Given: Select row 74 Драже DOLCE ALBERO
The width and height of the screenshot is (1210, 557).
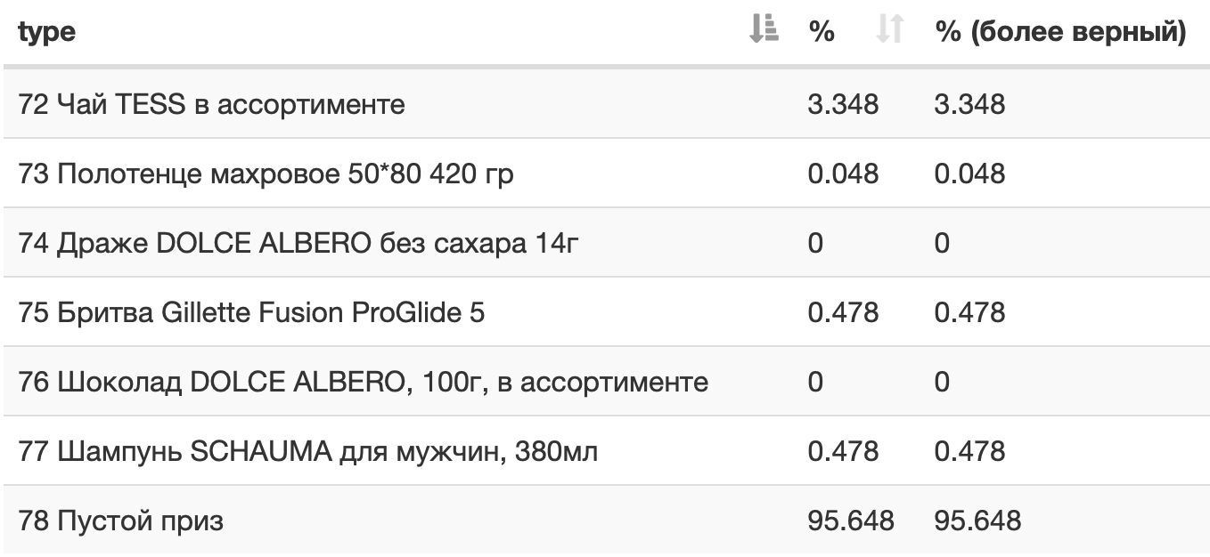Looking at the screenshot, I should (x=605, y=243).
